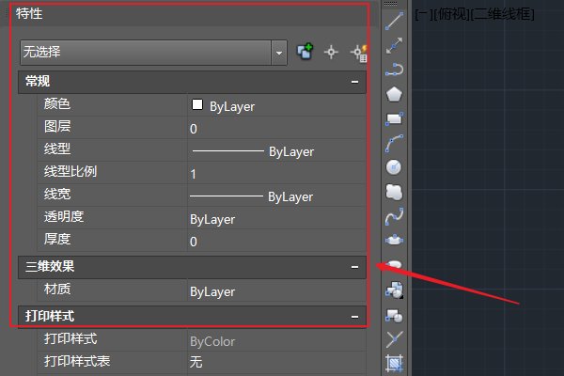564x376 pixels.
Task: Click the 打印样式表 property label
Action: (77, 361)
